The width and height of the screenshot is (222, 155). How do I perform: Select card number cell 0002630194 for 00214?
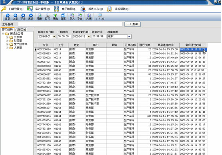(45, 49)
